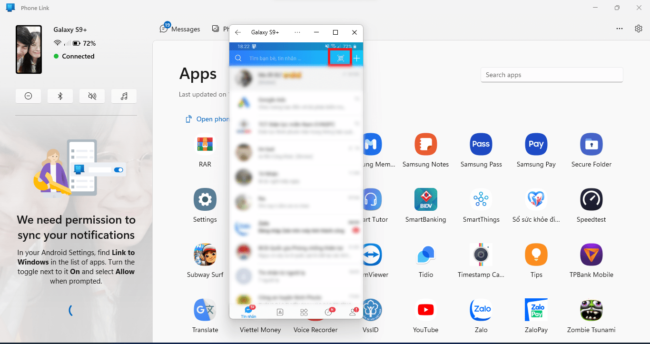The image size is (650, 344).
Task: Launch Samsung Pass
Action: pyautogui.click(x=481, y=144)
